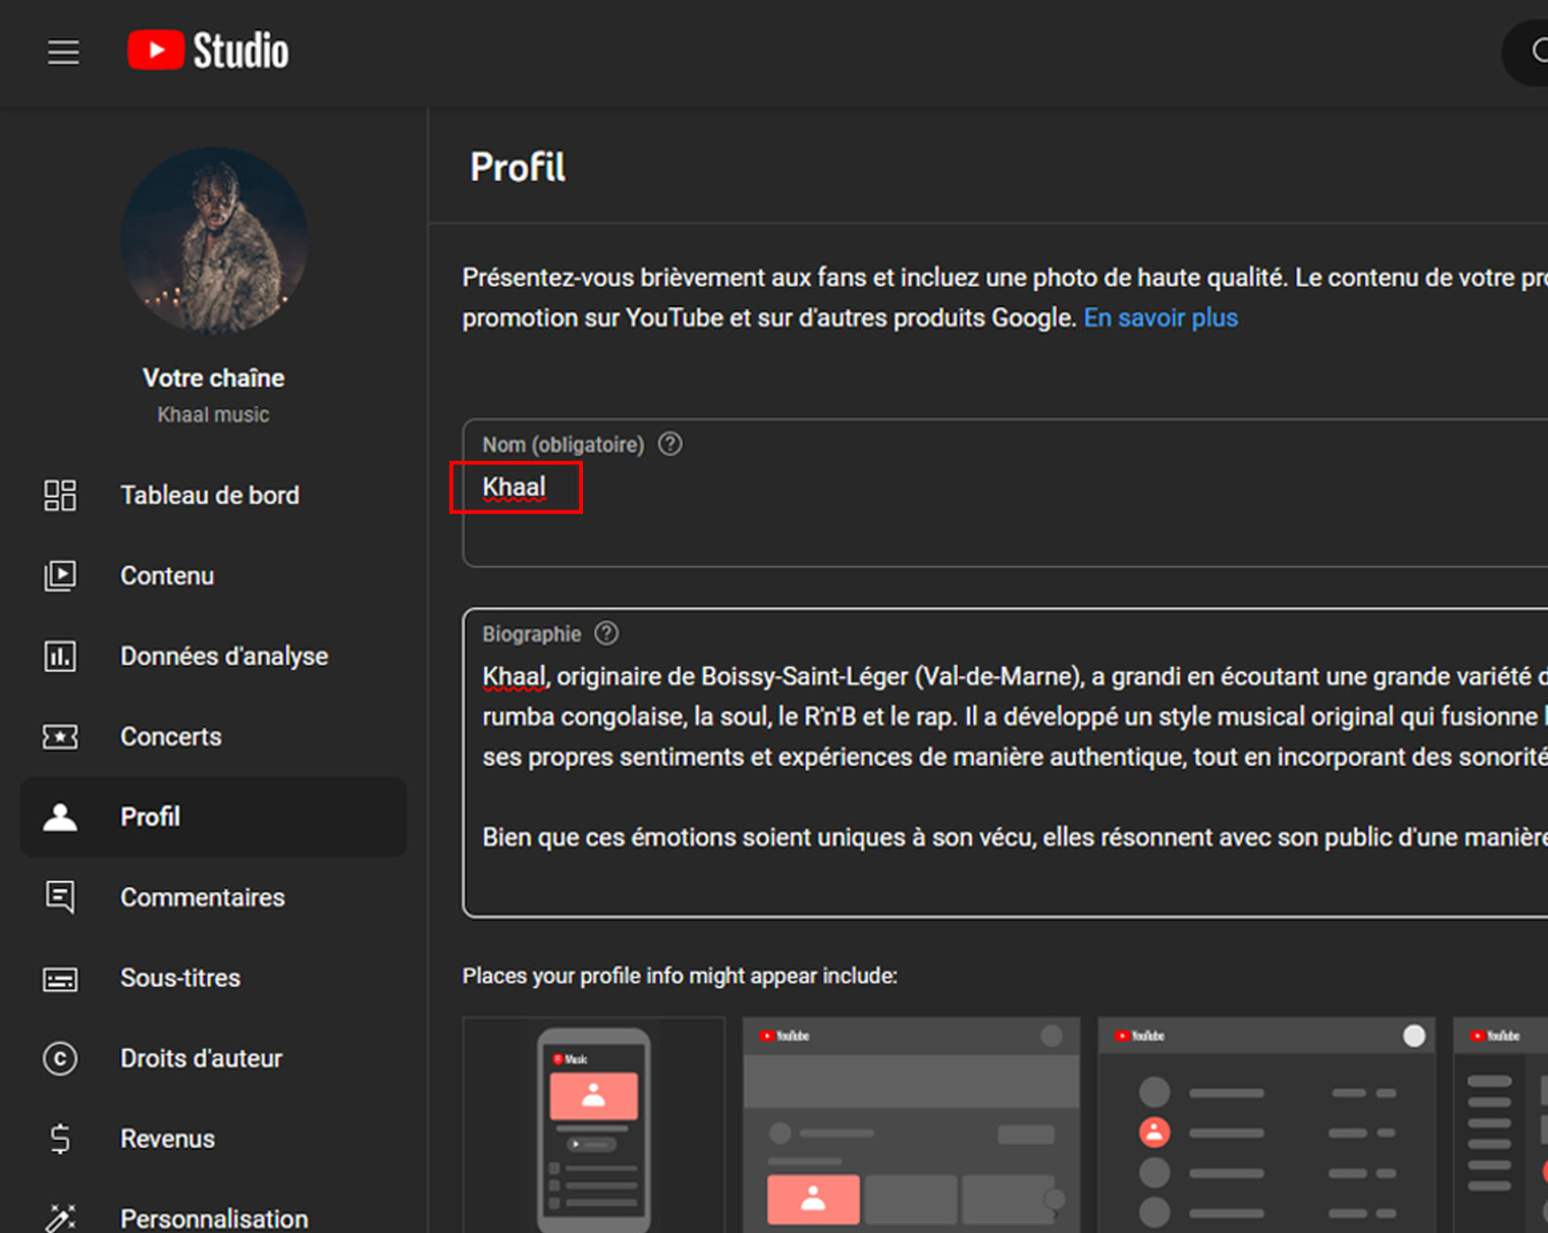
Task: Click the Contenu video icon
Action: pyautogui.click(x=60, y=576)
